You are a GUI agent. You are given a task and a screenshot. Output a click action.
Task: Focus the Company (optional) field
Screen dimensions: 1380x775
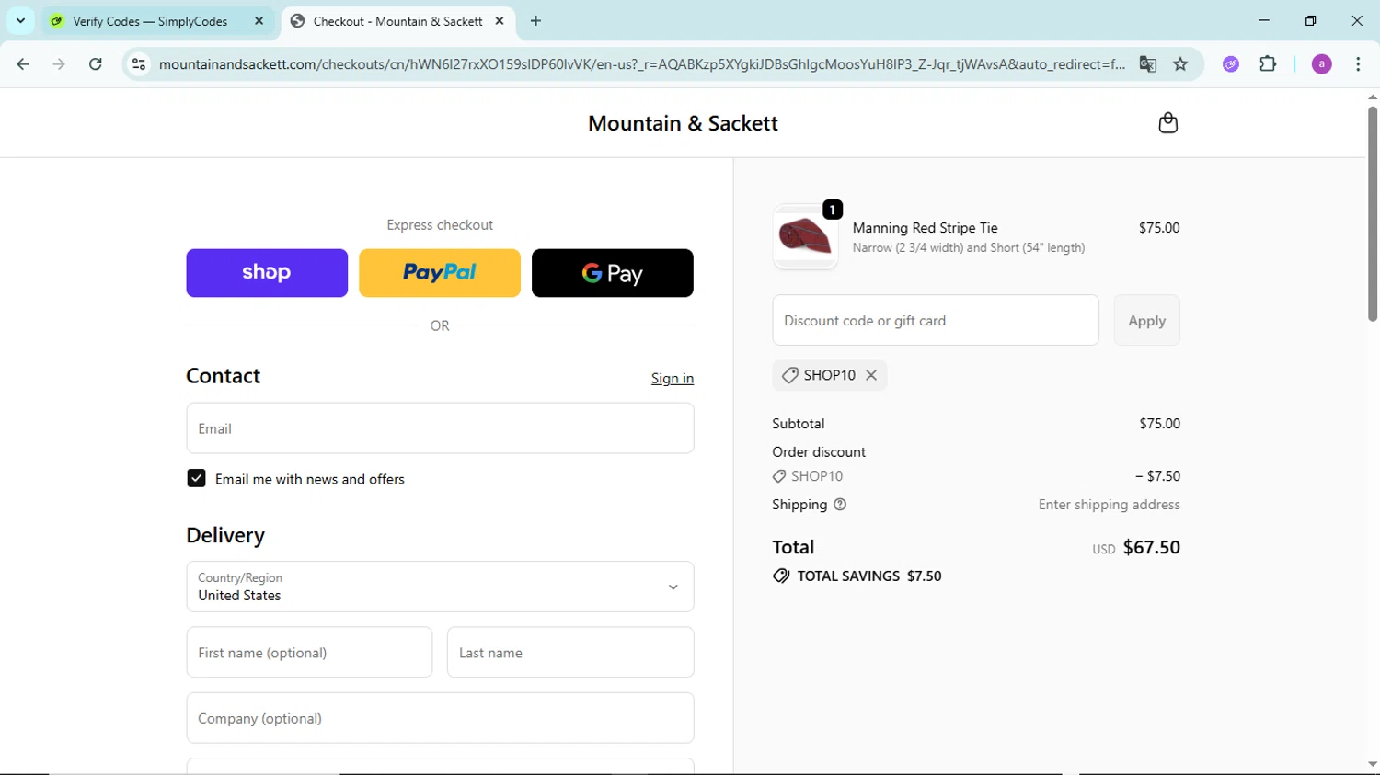pyautogui.click(x=440, y=718)
